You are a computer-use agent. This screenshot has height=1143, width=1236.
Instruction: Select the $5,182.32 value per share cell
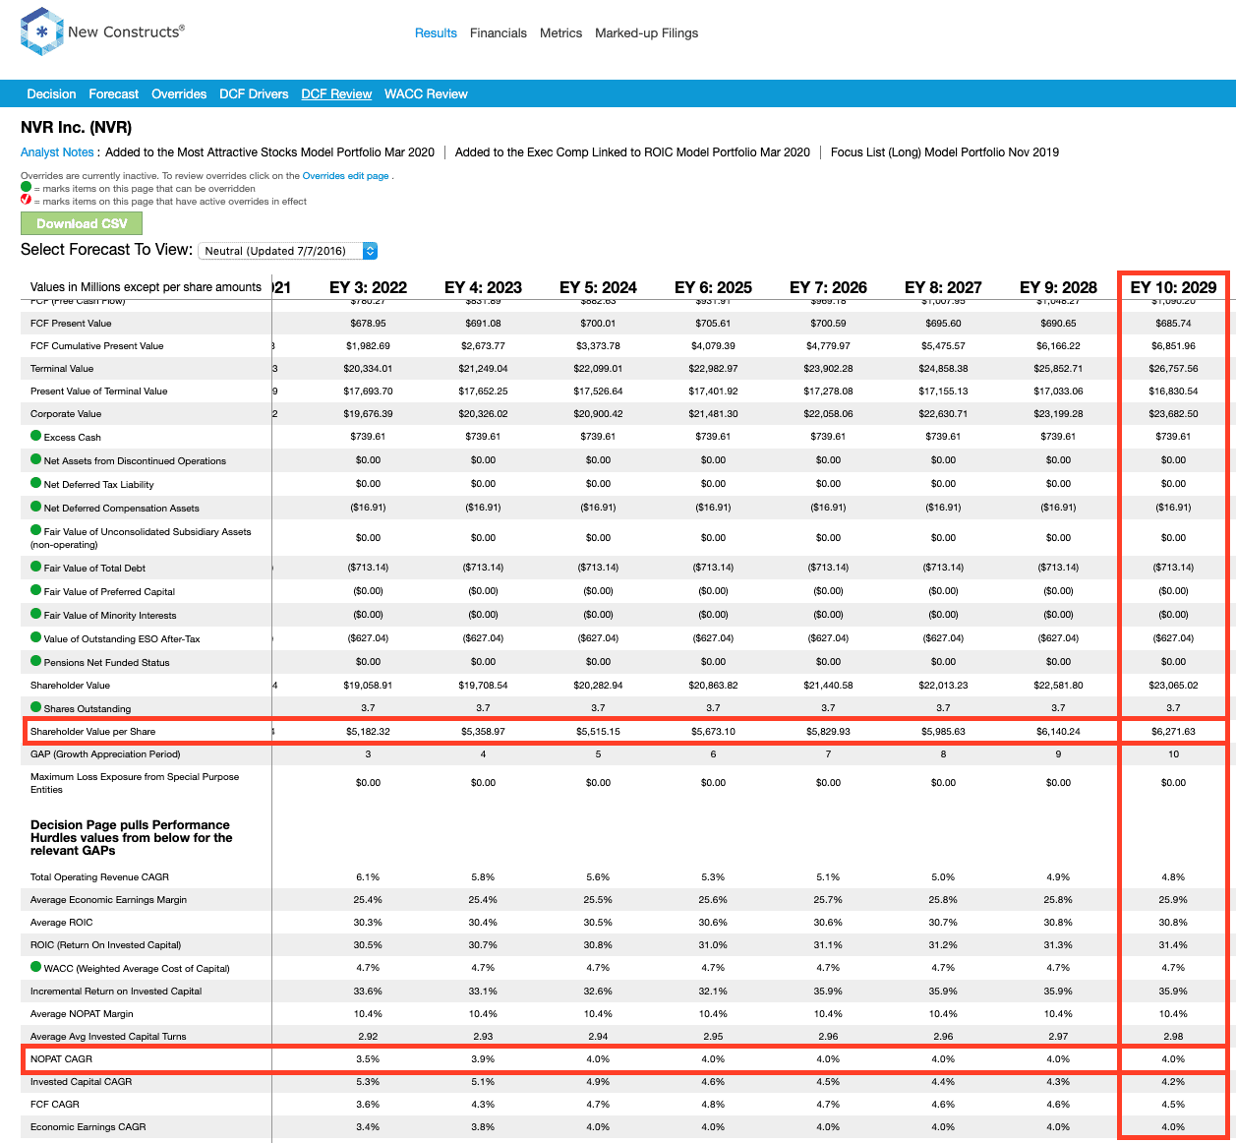click(368, 732)
